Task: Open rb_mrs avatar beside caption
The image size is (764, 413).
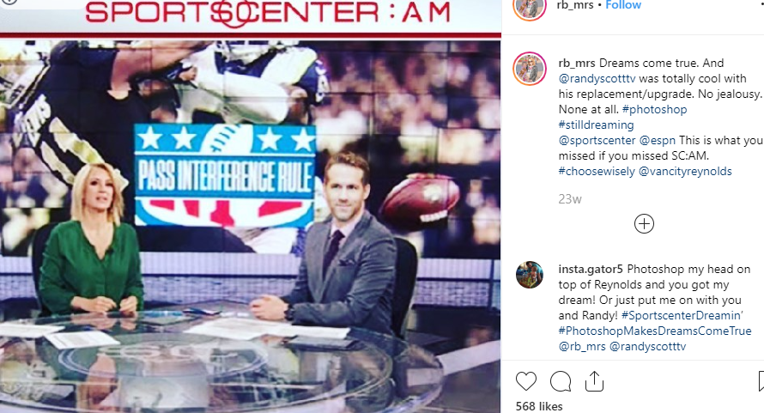Action: tap(530, 69)
